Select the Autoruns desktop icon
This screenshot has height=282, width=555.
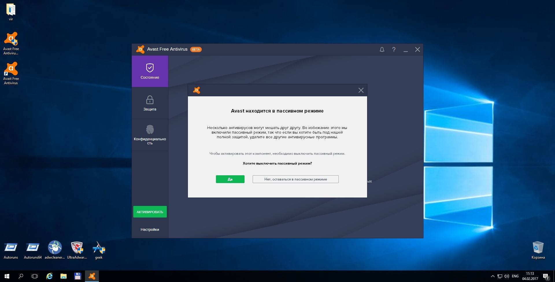11,250
